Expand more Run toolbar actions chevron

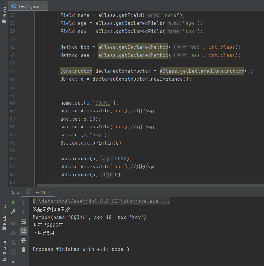coord(13,262)
